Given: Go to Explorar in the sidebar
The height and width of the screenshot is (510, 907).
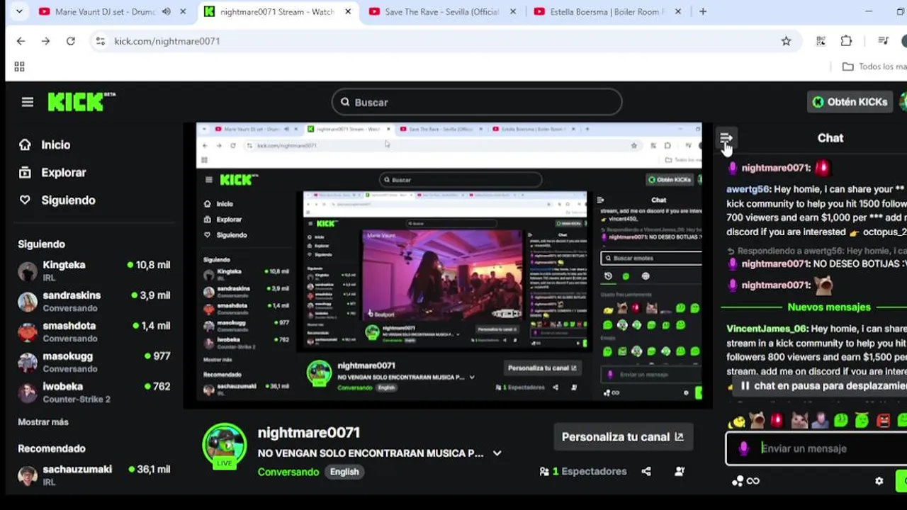Looking at the screenshot, I should pos(63,172).
